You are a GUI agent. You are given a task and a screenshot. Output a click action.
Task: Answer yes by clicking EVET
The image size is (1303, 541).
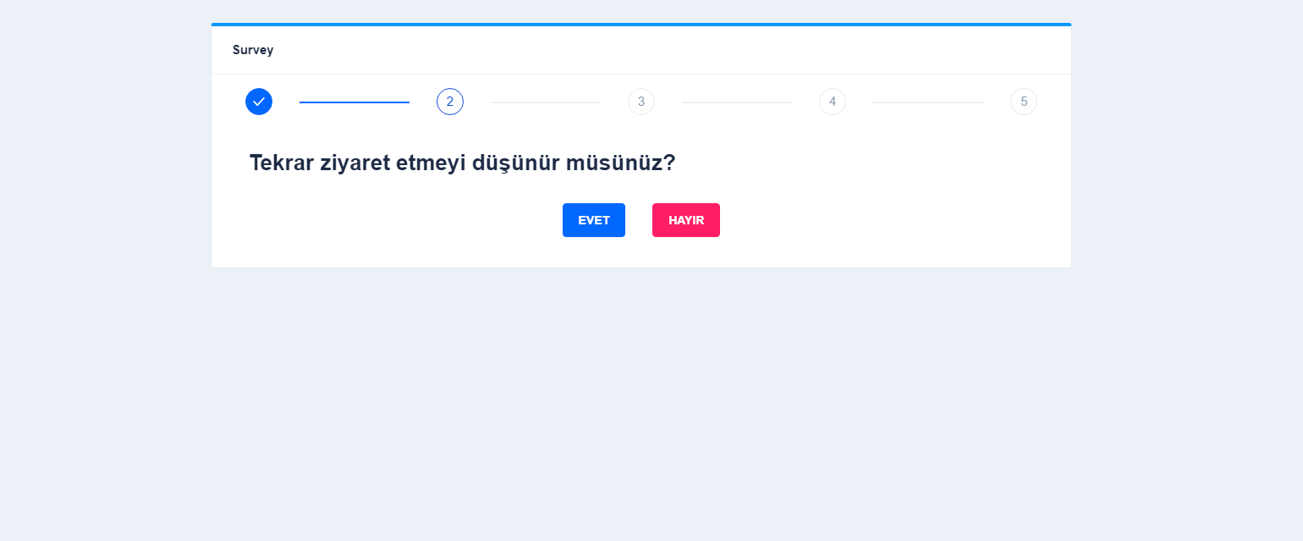(x=593, y=219)
